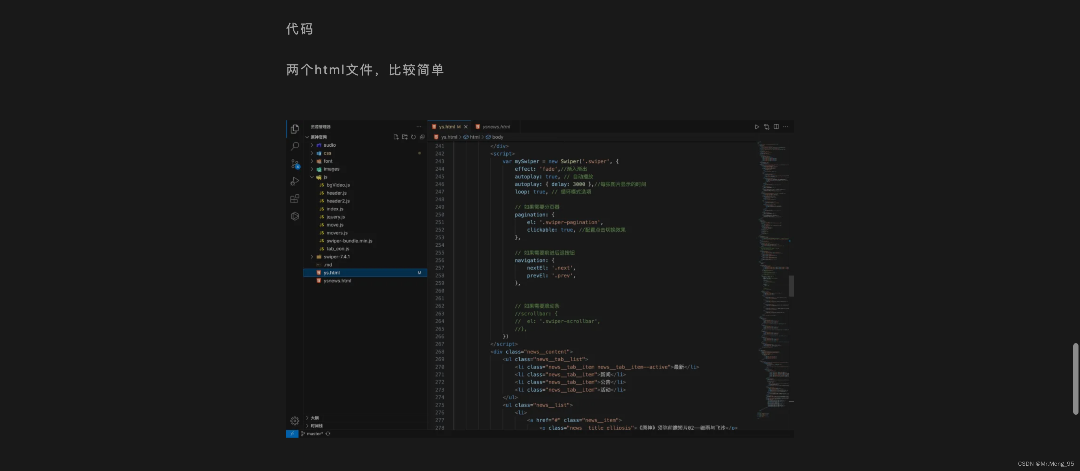Click the 'navigation: {' code line
This screenshot has width=1080, height=471.
click(x=534, y=261)
